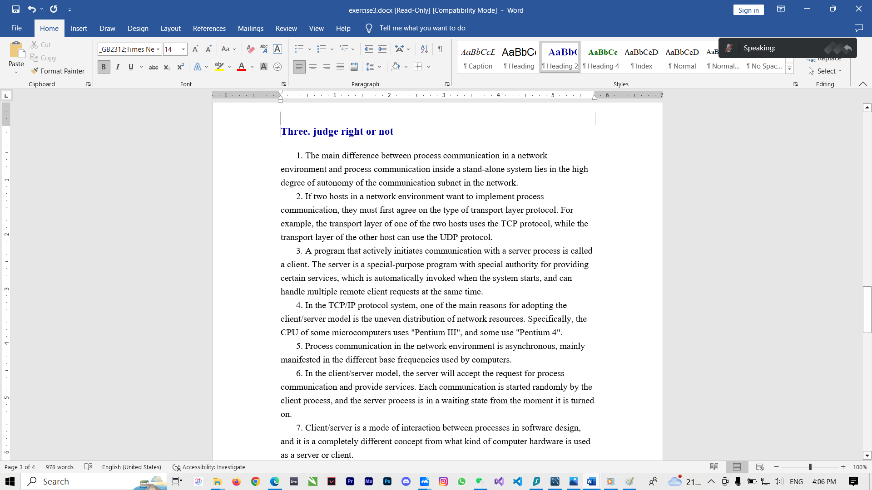Open the Windows Start button
Image resolution: width=872 pixels, height=490 pixels.
[10, 481]
